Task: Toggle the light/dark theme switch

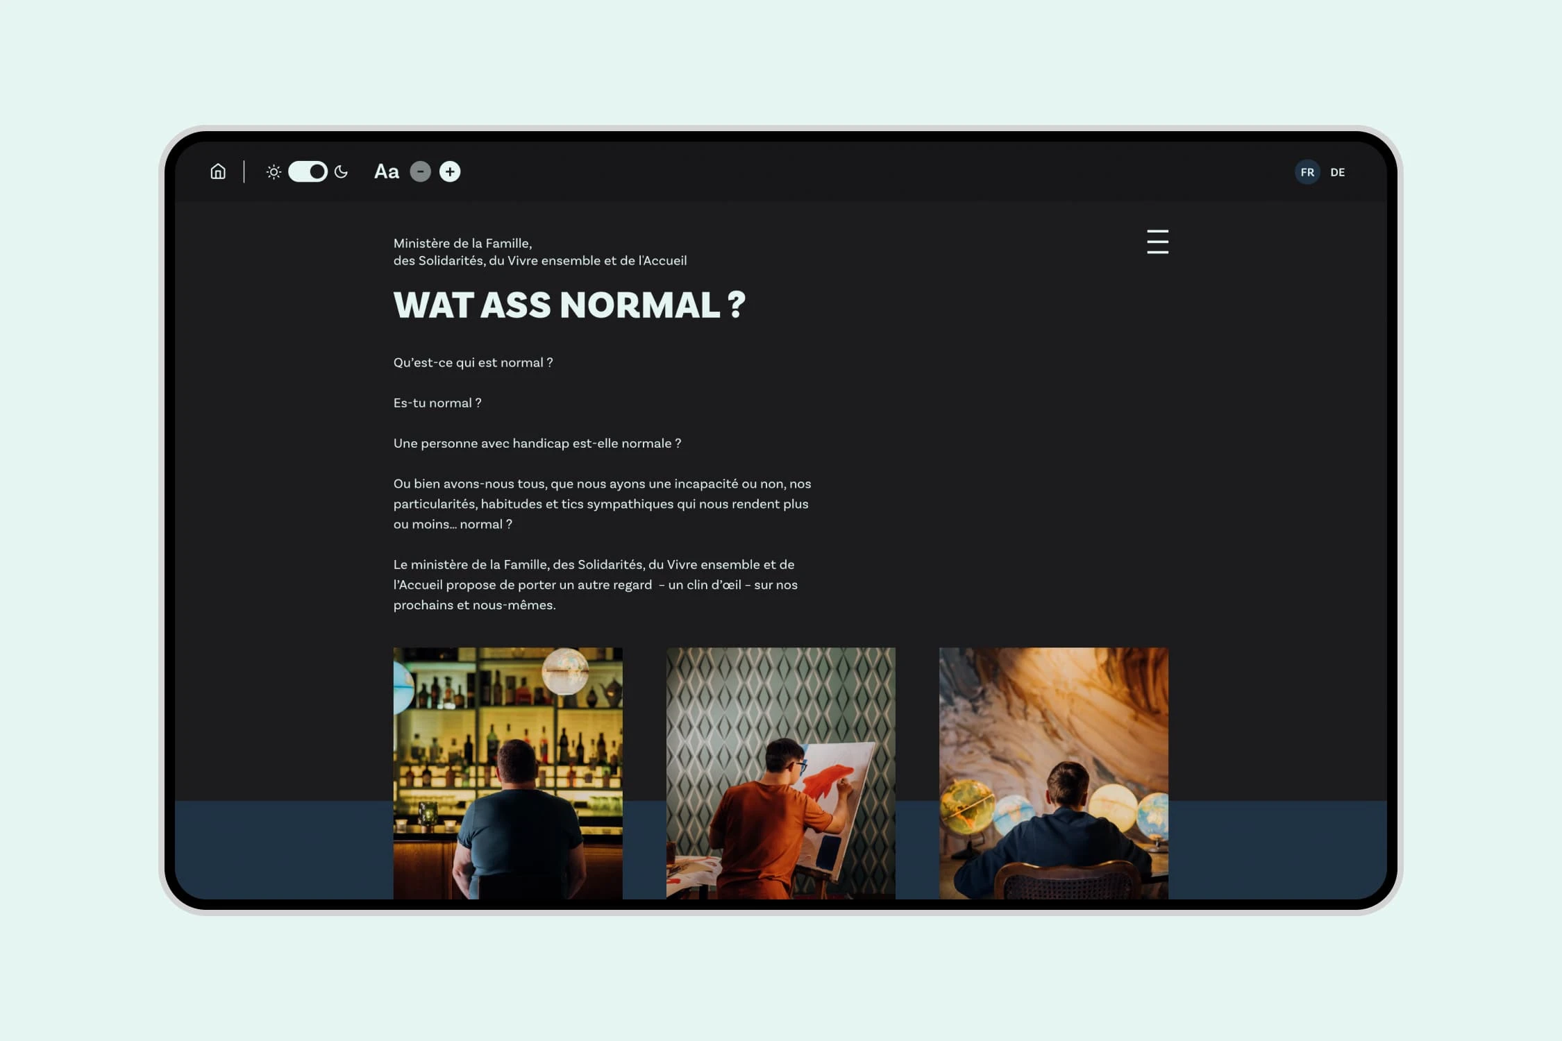Action: point(308,171)
